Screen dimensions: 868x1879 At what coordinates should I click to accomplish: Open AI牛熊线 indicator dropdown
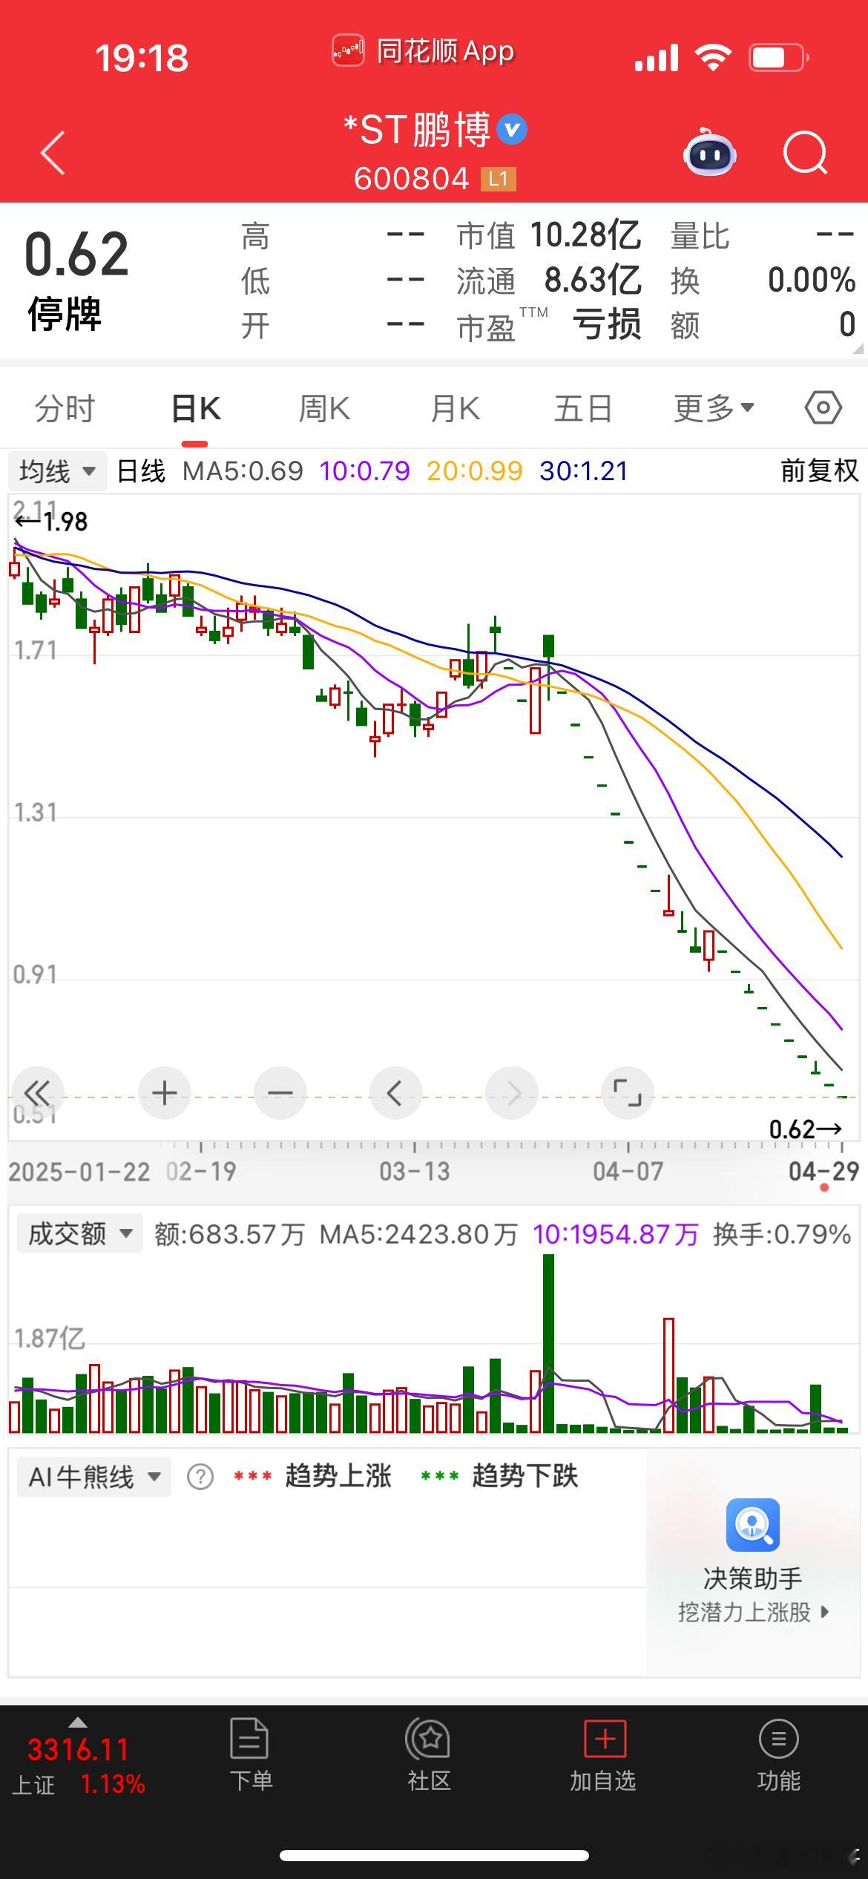tap(94, 1477)
